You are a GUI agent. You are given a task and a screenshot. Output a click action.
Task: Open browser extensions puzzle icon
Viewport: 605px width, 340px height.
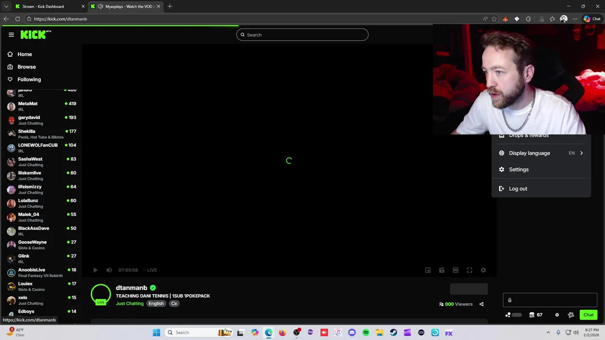pos(528,19)
